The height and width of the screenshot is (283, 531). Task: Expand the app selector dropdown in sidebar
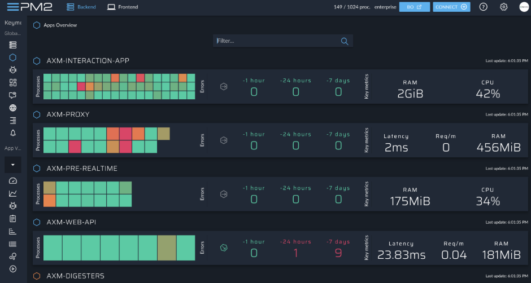click(13, 165)
